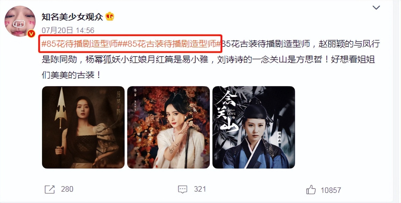Screen dimensions: 401x203
Task: Like the post with thumbs-up icon
Action: pos(311,190)
